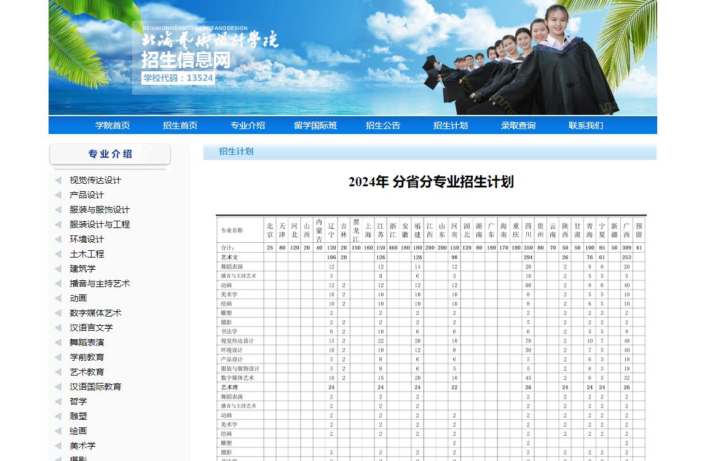Click the arrow icon beside 绘画

point(58,431)
